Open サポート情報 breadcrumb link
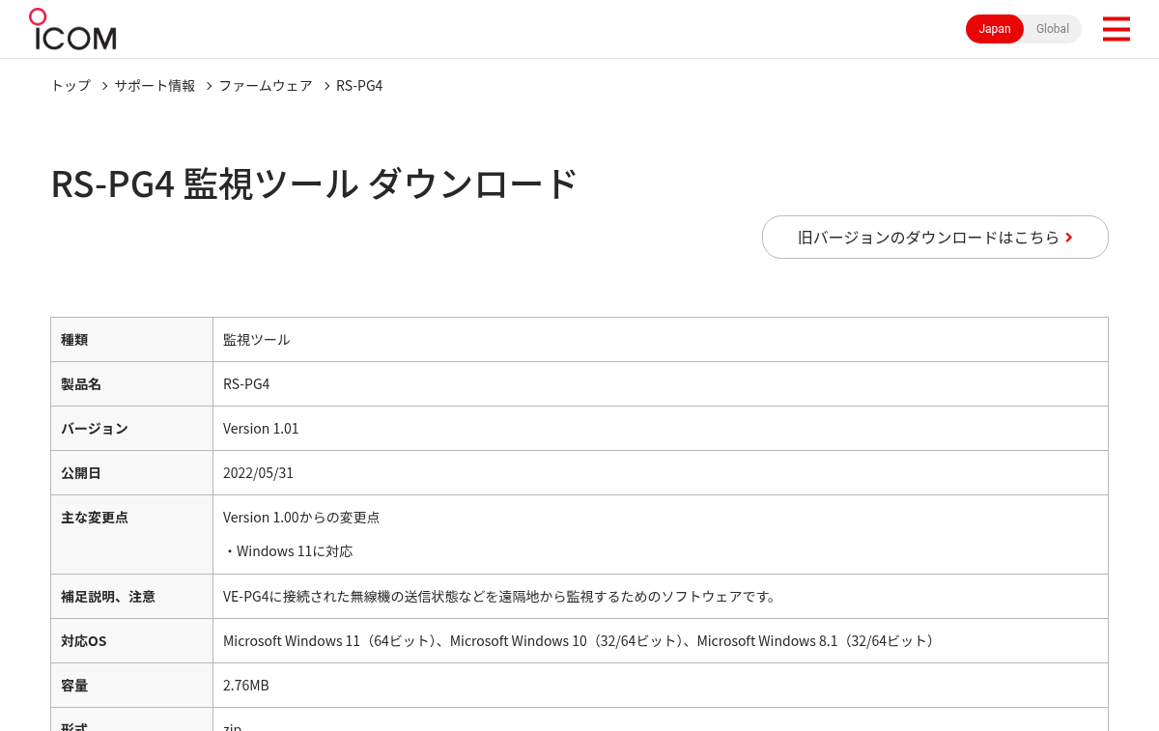The image size is (1159, 731). click(155, 86)
